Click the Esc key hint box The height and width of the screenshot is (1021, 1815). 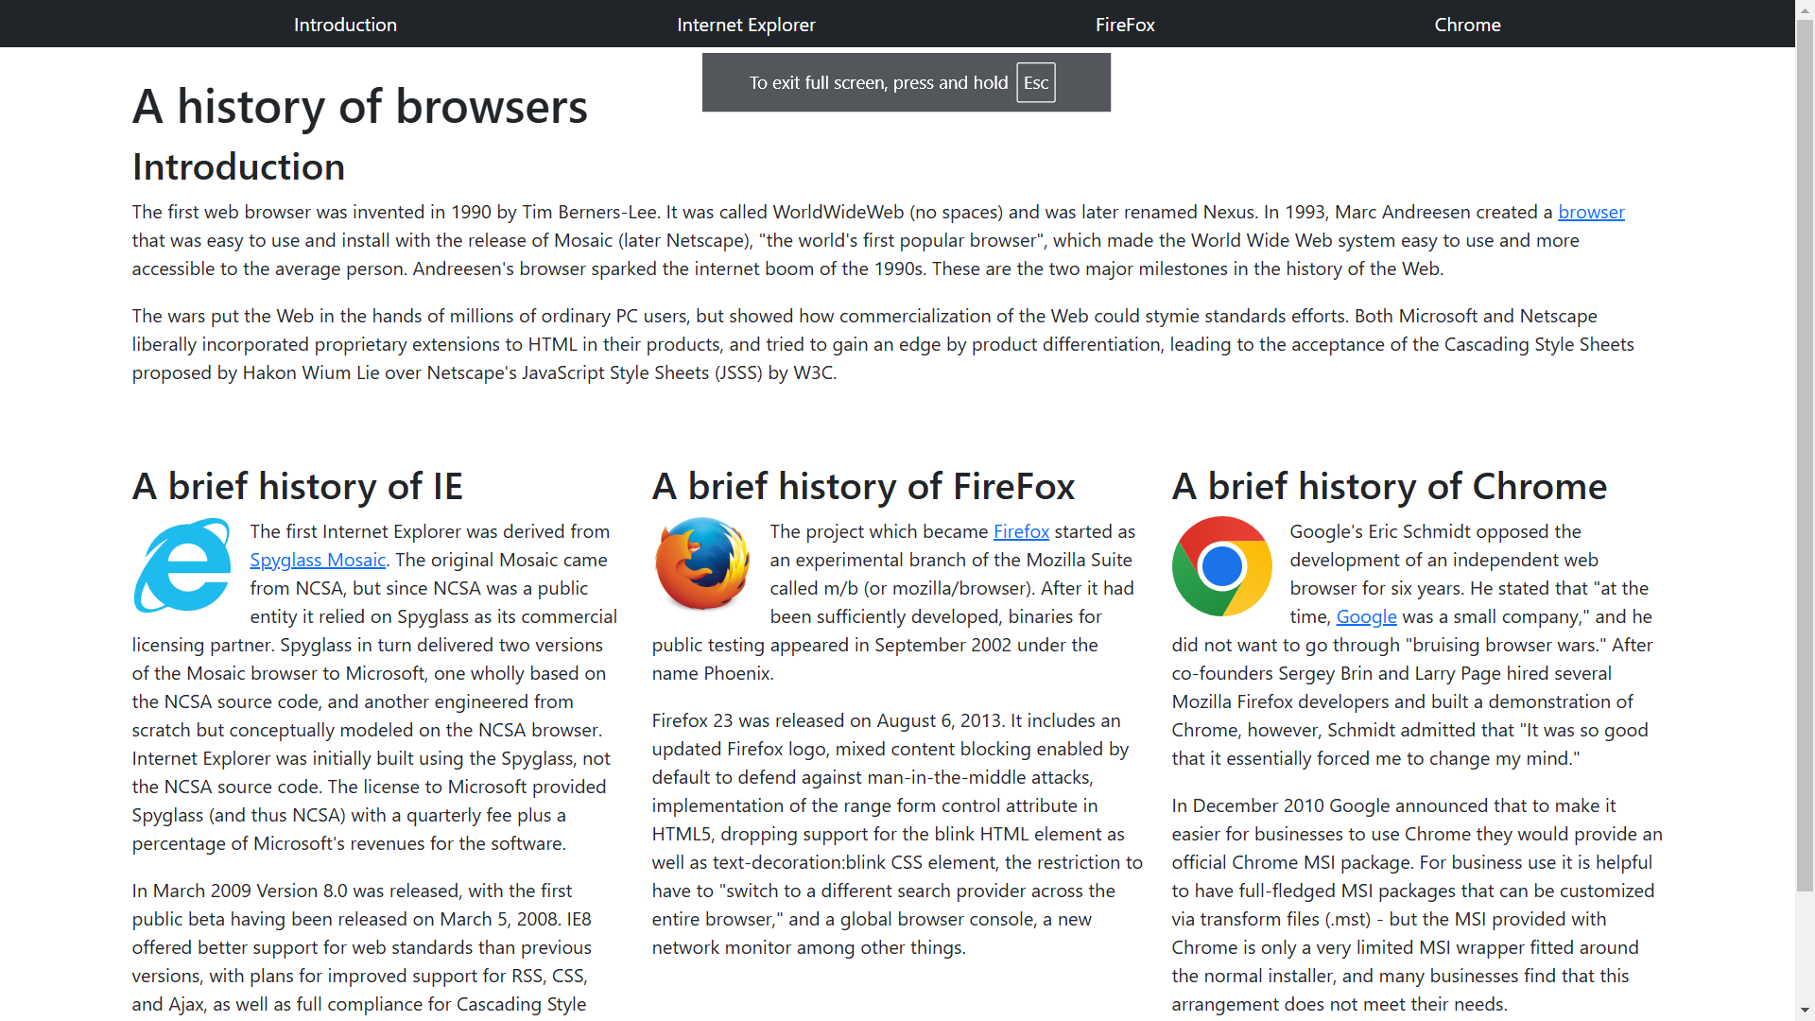click(x=1036, y=83)
